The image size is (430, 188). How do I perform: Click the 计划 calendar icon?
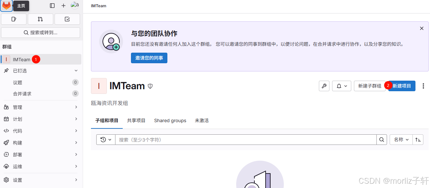click(x=6, y=119)
